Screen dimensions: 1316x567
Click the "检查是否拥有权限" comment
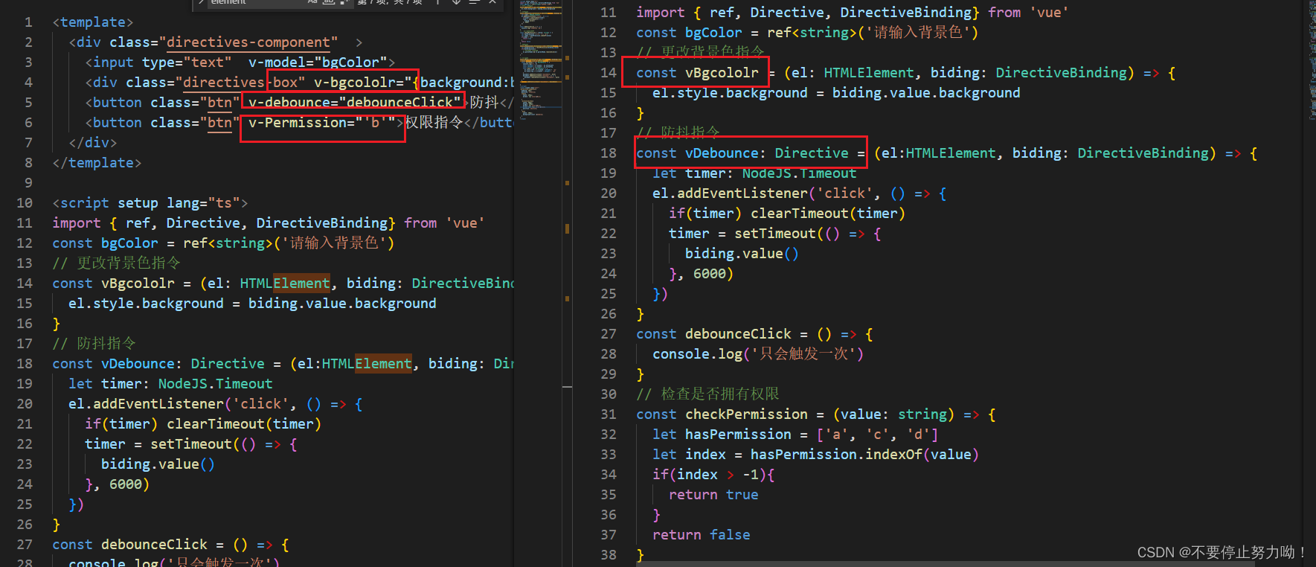pyautogui.click(x=708, y=394)
